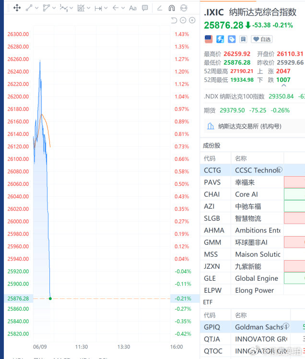Open the trend line tool dropdown
This screenshot has height=359, width=305.
click(37, 8)
